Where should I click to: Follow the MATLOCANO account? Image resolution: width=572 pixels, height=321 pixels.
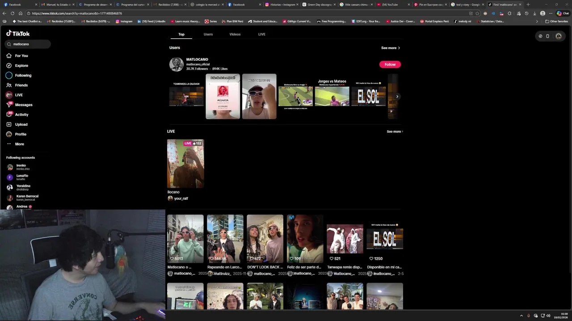(x=390, y=64)
